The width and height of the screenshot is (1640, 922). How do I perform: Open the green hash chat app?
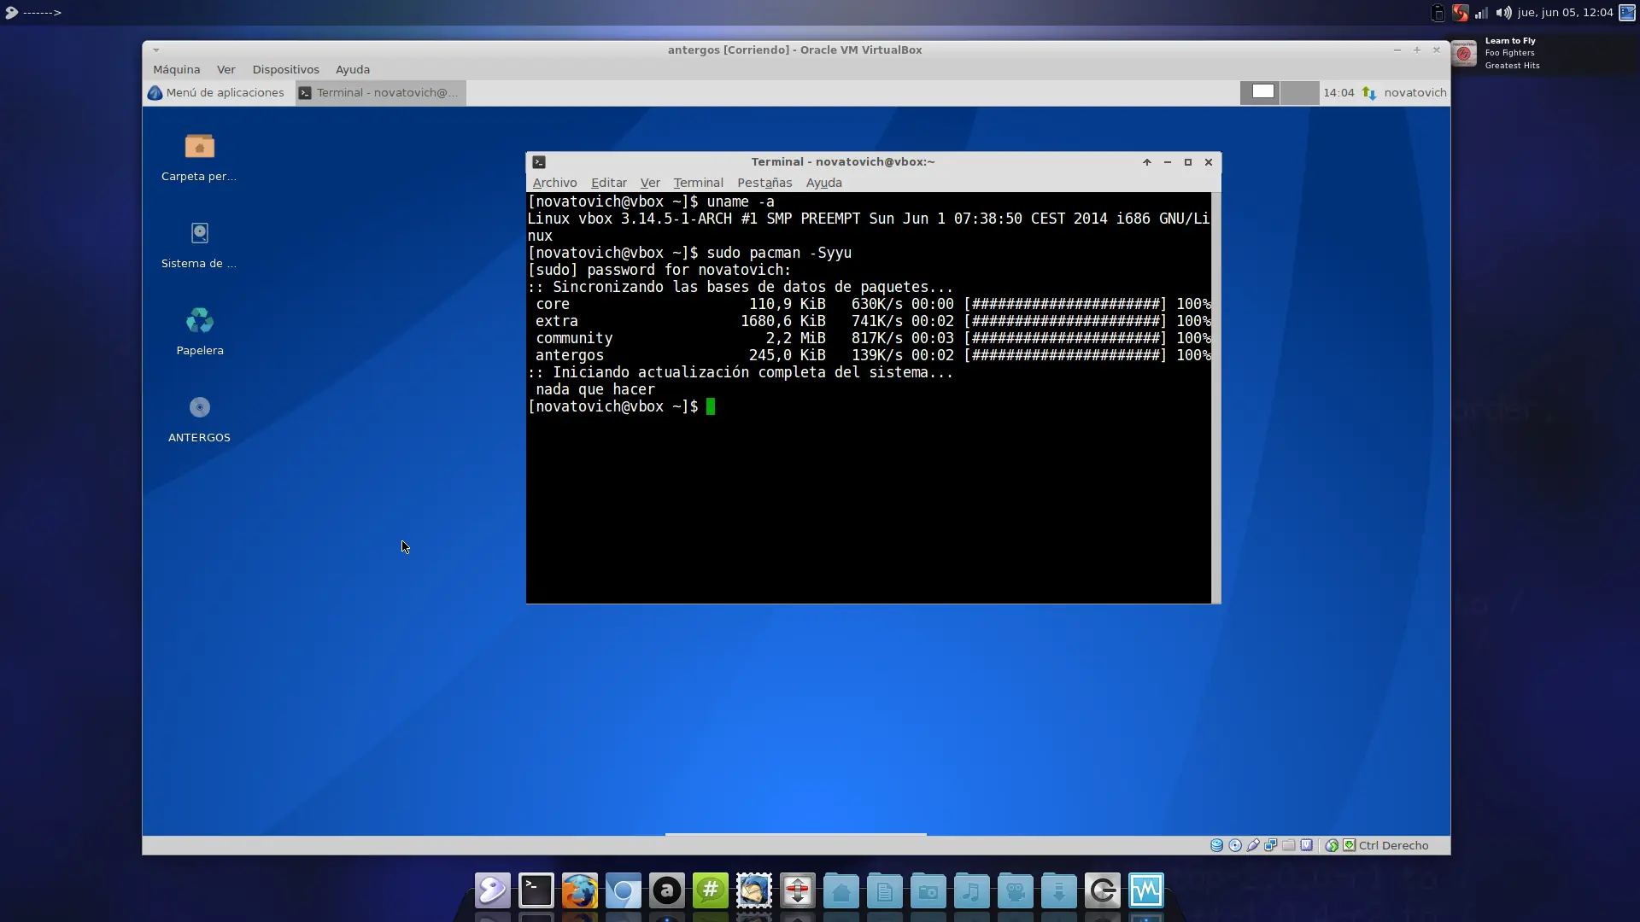click(x=711, y=891)
